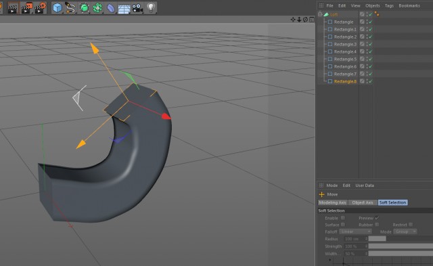Add a light with the bulb icon
This screenshot has width=433, height=266.
[151, 7]
